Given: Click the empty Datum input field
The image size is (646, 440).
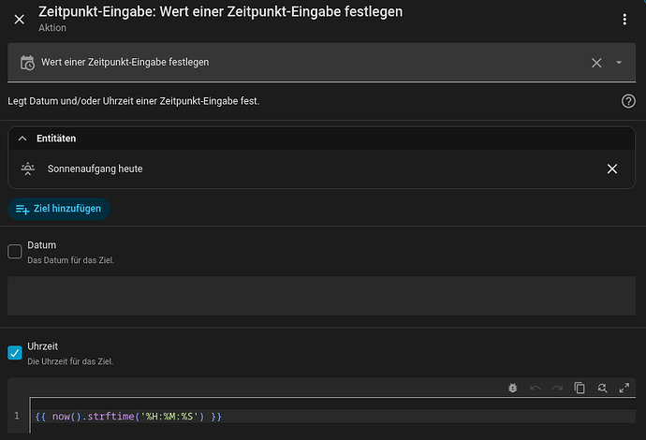Looking at the screenshot, I should [321, 296].
